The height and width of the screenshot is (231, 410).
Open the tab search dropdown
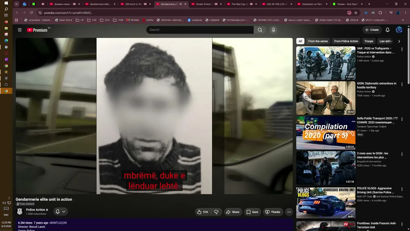click(x=16, y=4)
